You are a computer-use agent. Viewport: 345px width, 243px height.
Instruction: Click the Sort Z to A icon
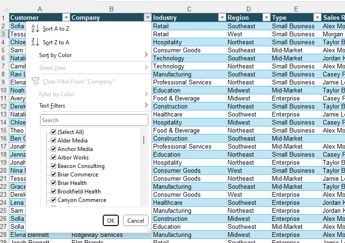[x=35, y=42]
